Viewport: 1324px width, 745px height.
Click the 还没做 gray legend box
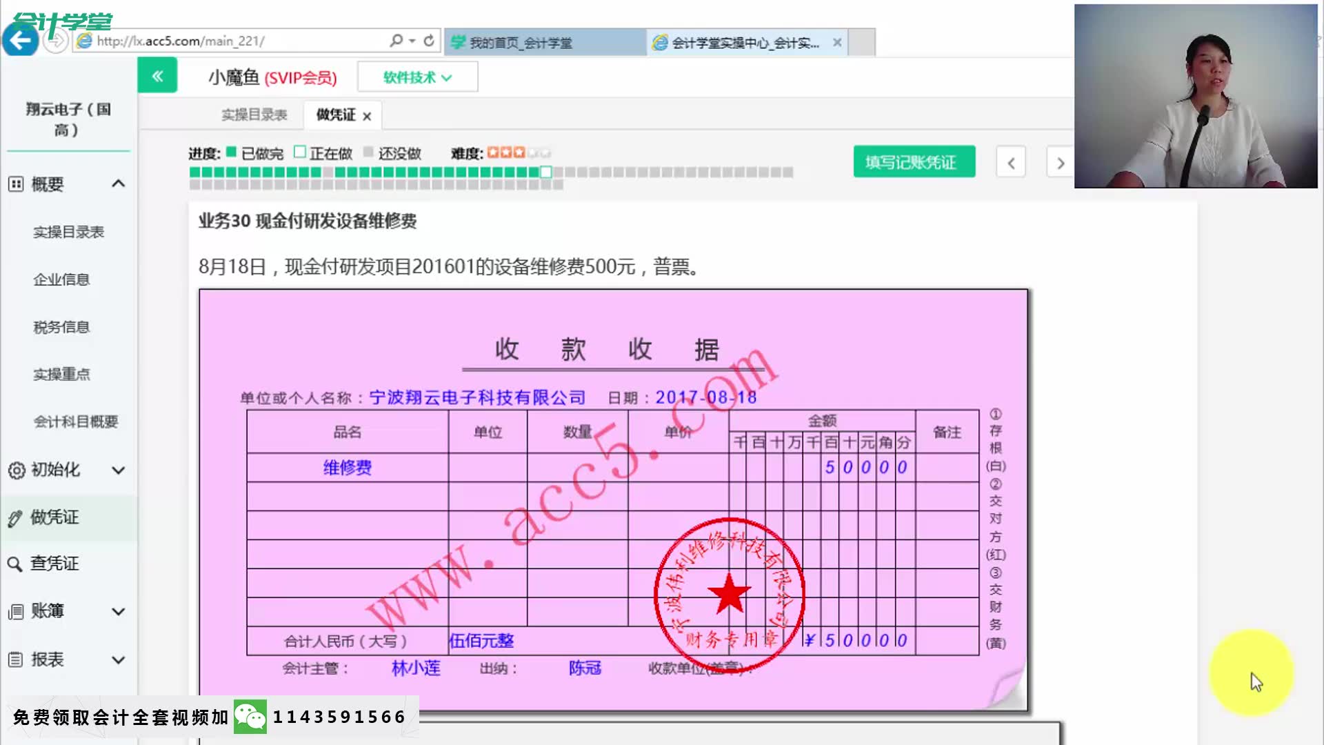tap(368, 152)
